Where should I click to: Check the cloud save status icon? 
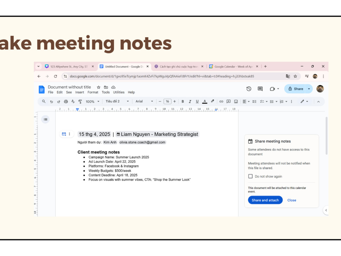pyautogui.click(x=113, y=87)
